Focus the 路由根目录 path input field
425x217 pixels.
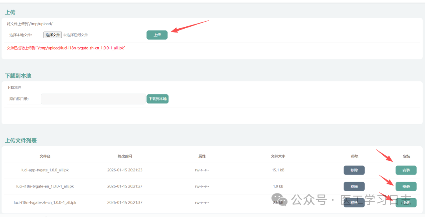93,99
